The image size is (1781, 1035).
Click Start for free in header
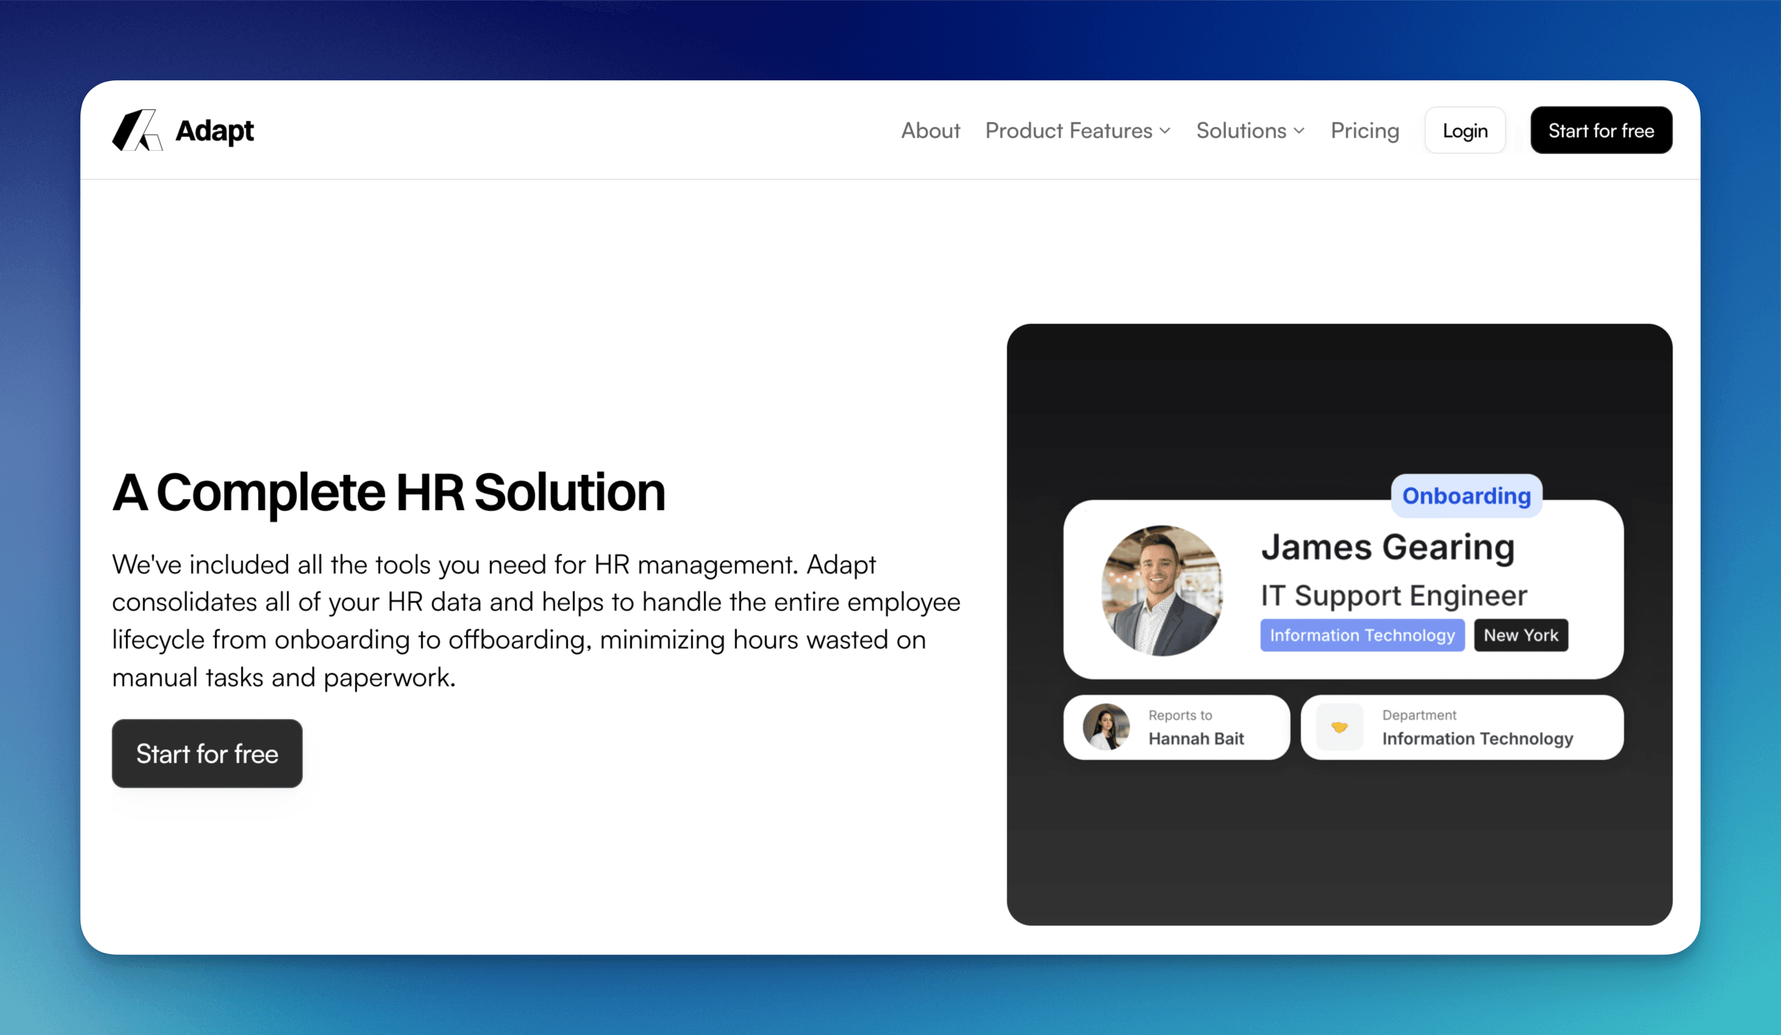coord(1601,130)
